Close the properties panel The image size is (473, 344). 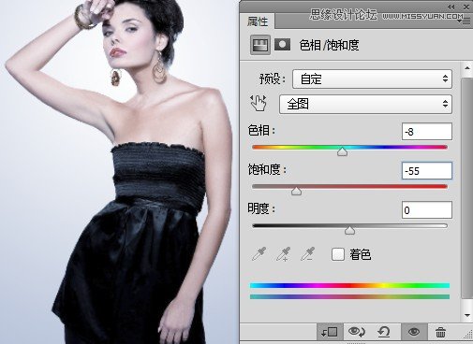466,7
